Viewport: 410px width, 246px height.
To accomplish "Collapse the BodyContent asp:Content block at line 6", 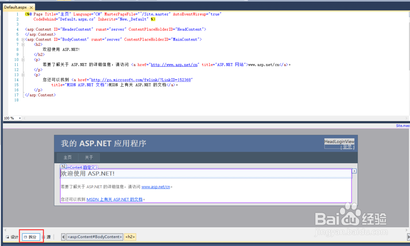I will coord(23,40).
